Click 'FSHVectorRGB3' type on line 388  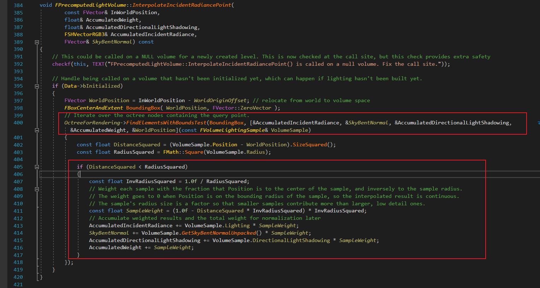(x=84, y=34)
